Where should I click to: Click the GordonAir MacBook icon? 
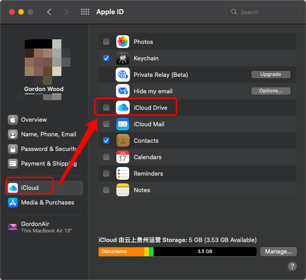coord(13,227)
